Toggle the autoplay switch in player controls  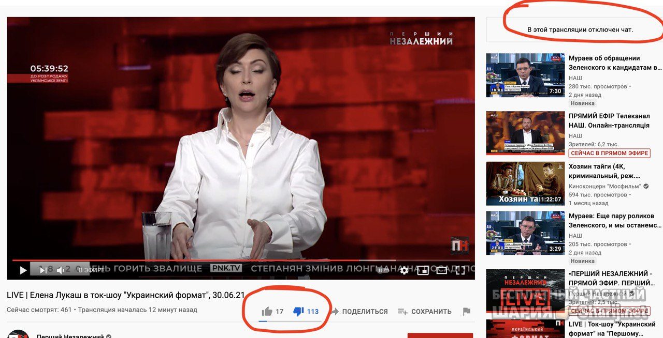[382, 270]
